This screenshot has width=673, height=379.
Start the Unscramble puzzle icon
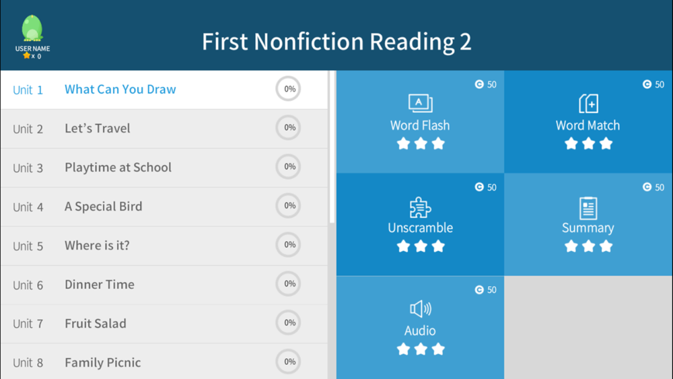click(x=420, y=207)
